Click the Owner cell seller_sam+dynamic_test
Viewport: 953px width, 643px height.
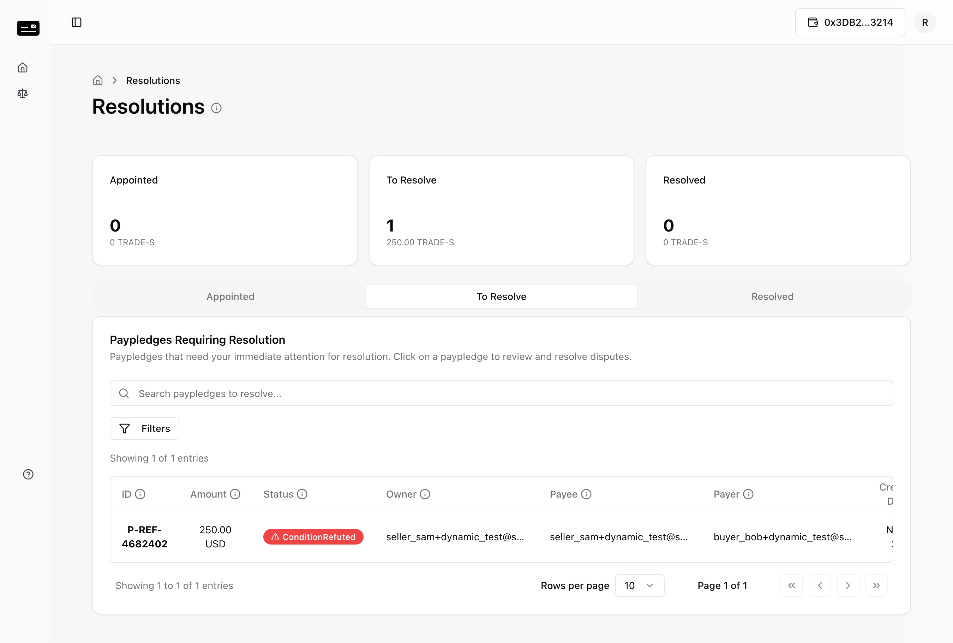coord(455,537)
